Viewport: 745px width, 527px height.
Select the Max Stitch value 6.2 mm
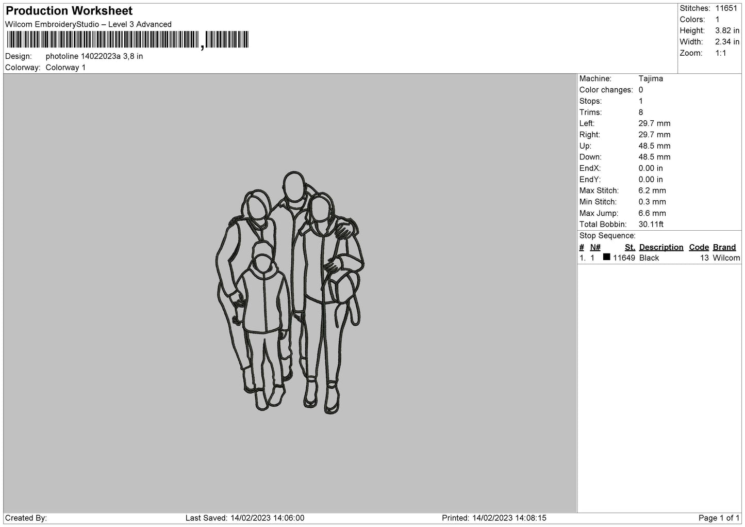click(x=652, y=190)
